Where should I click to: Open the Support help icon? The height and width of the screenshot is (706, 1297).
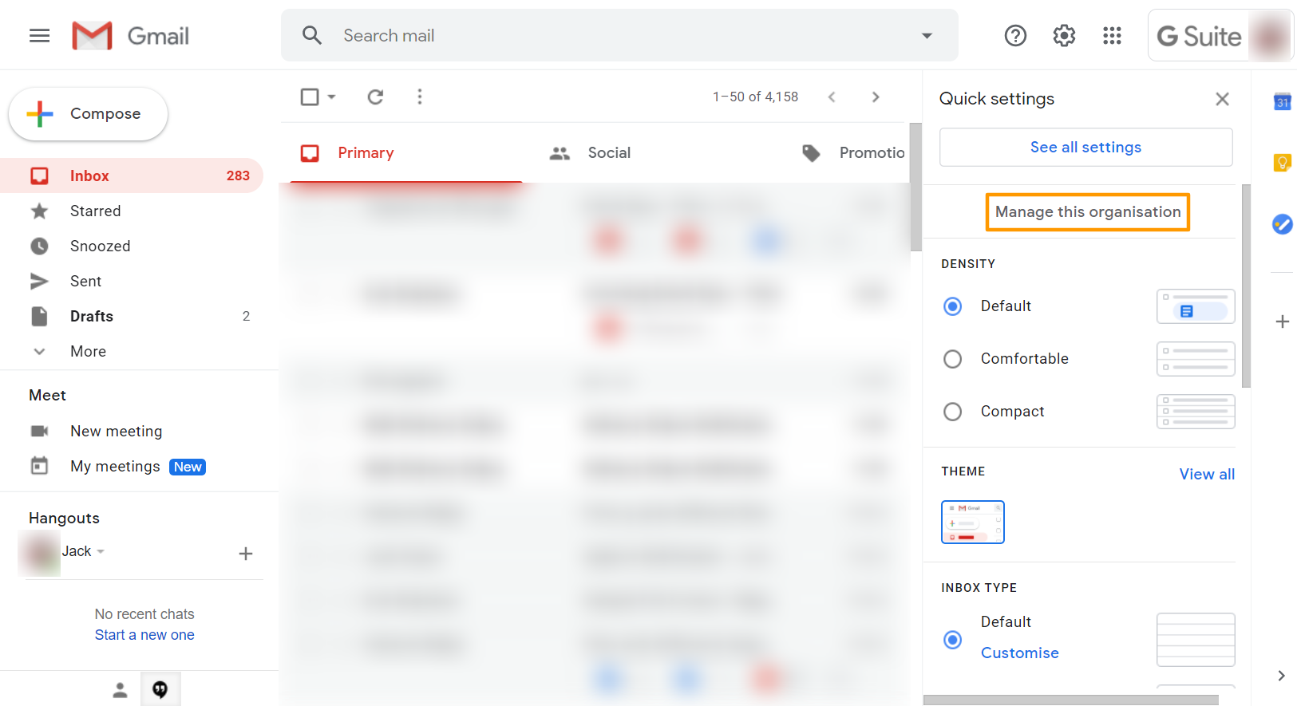[1015, 35]
